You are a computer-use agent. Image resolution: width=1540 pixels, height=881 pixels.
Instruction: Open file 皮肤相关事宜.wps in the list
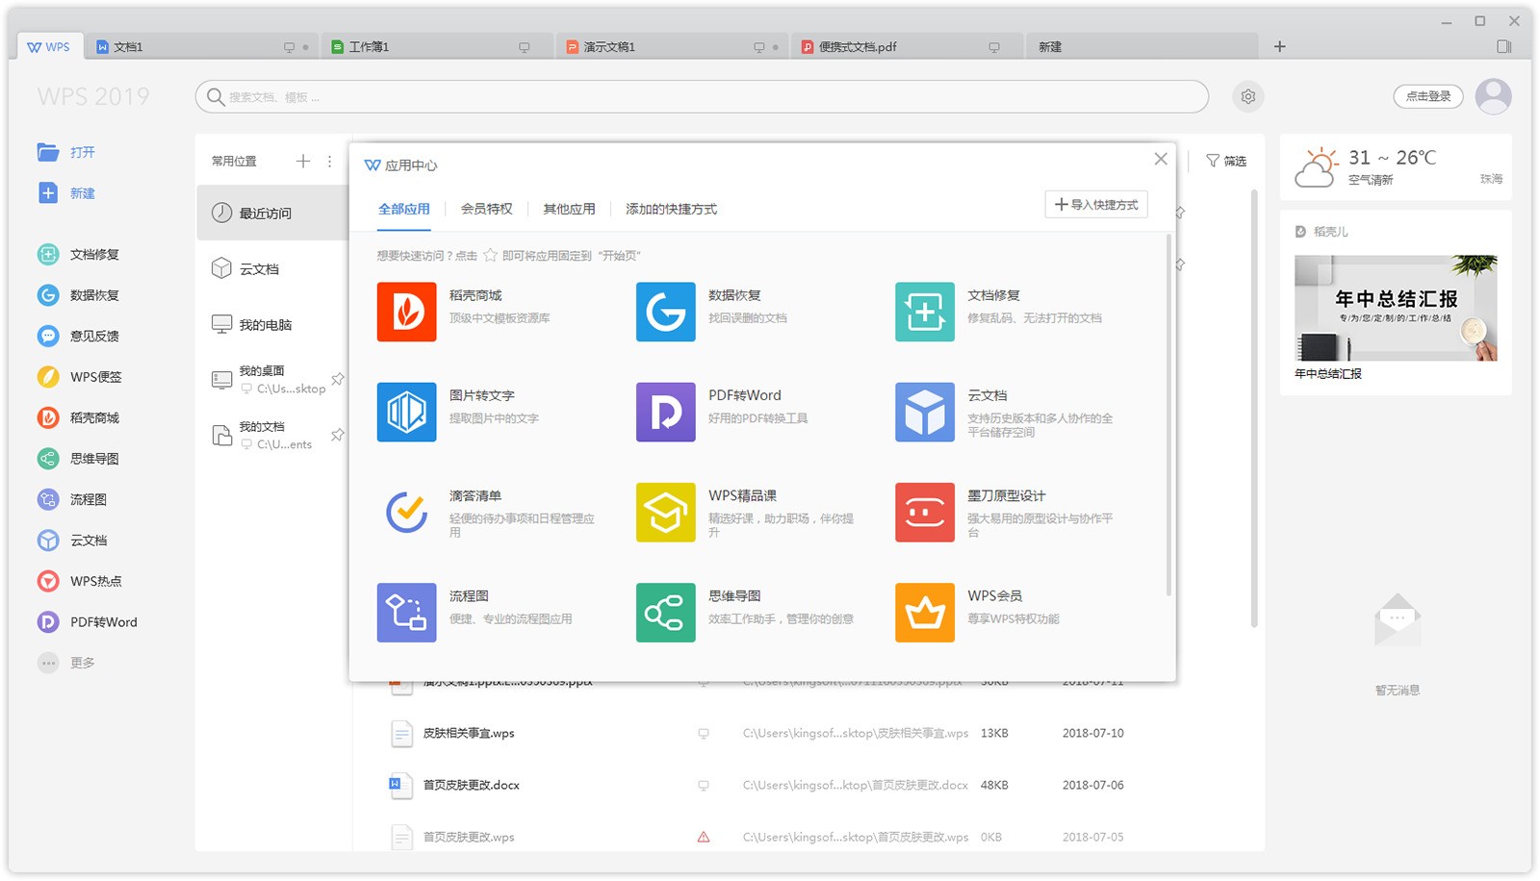[469, 733]
